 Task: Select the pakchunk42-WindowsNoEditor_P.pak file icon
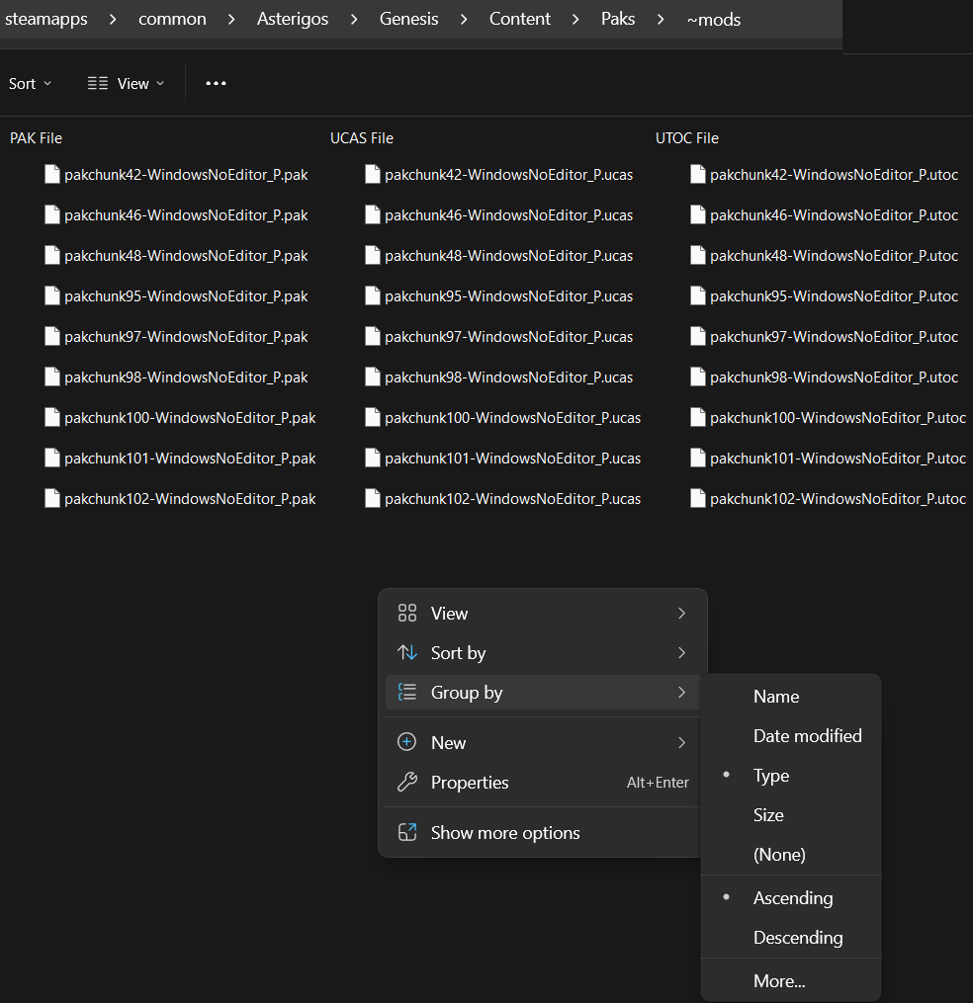pos(52,175)
